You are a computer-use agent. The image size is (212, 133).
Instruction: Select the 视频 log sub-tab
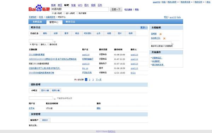[x=131, y=34]
